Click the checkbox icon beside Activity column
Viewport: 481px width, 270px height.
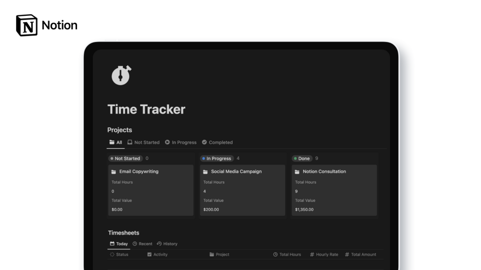[x=149, y=254]
